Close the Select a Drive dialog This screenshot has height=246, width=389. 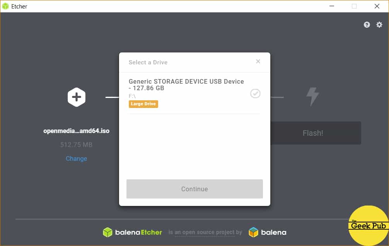258,61
